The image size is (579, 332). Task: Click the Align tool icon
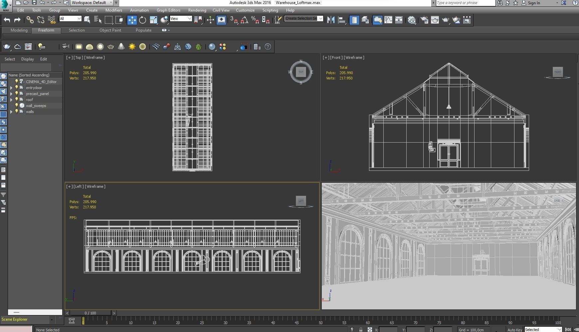342,20
